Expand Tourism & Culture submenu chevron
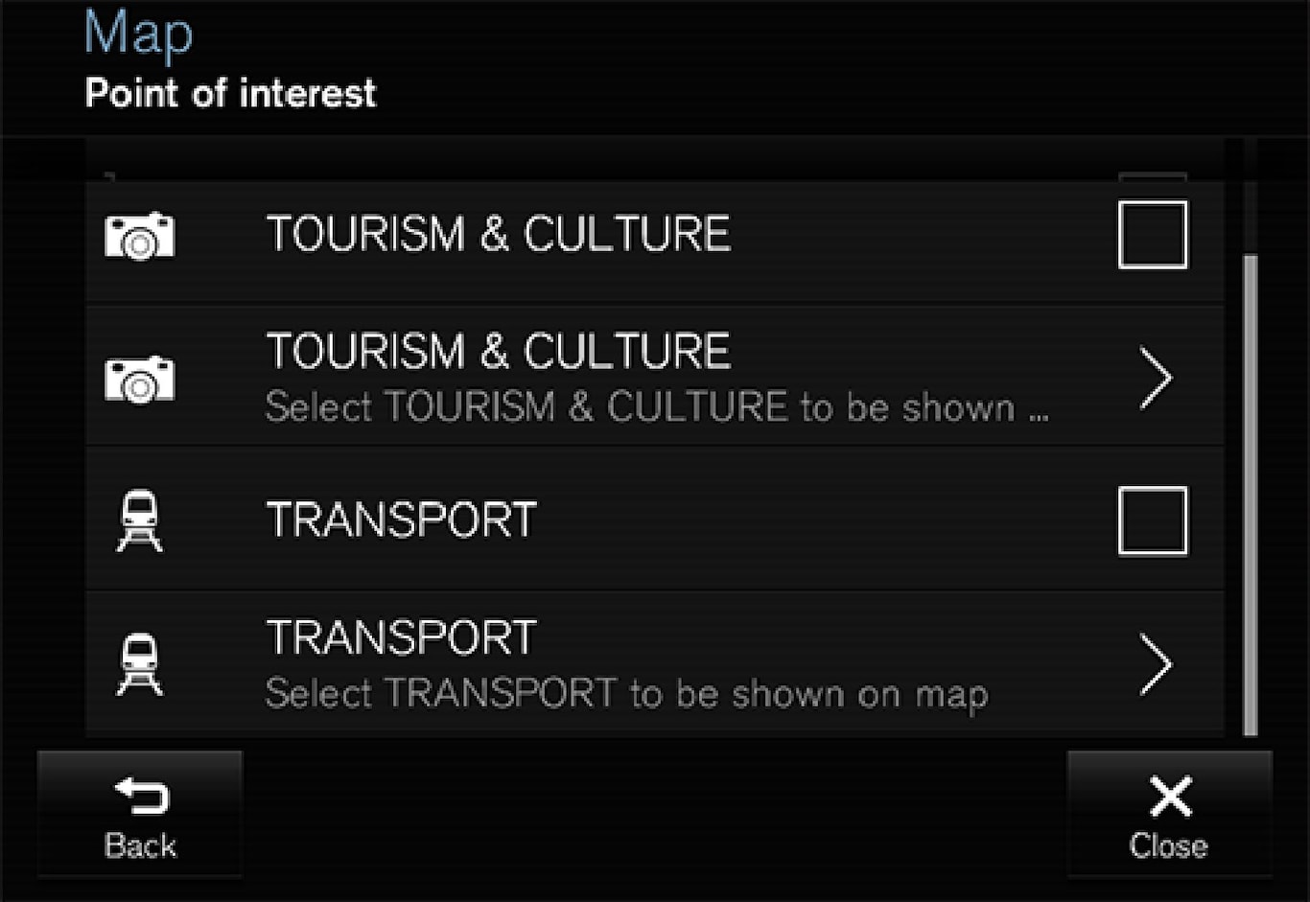This screenshot has width=1310, height=902. pyautogui.click(x=1156, y=379)
